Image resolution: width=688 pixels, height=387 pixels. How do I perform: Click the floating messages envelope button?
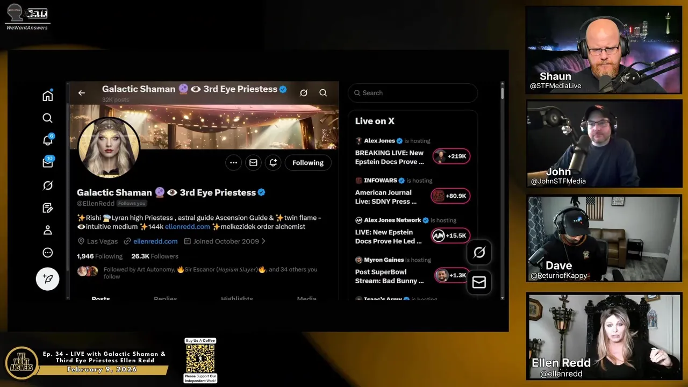[x=479, y=282]
